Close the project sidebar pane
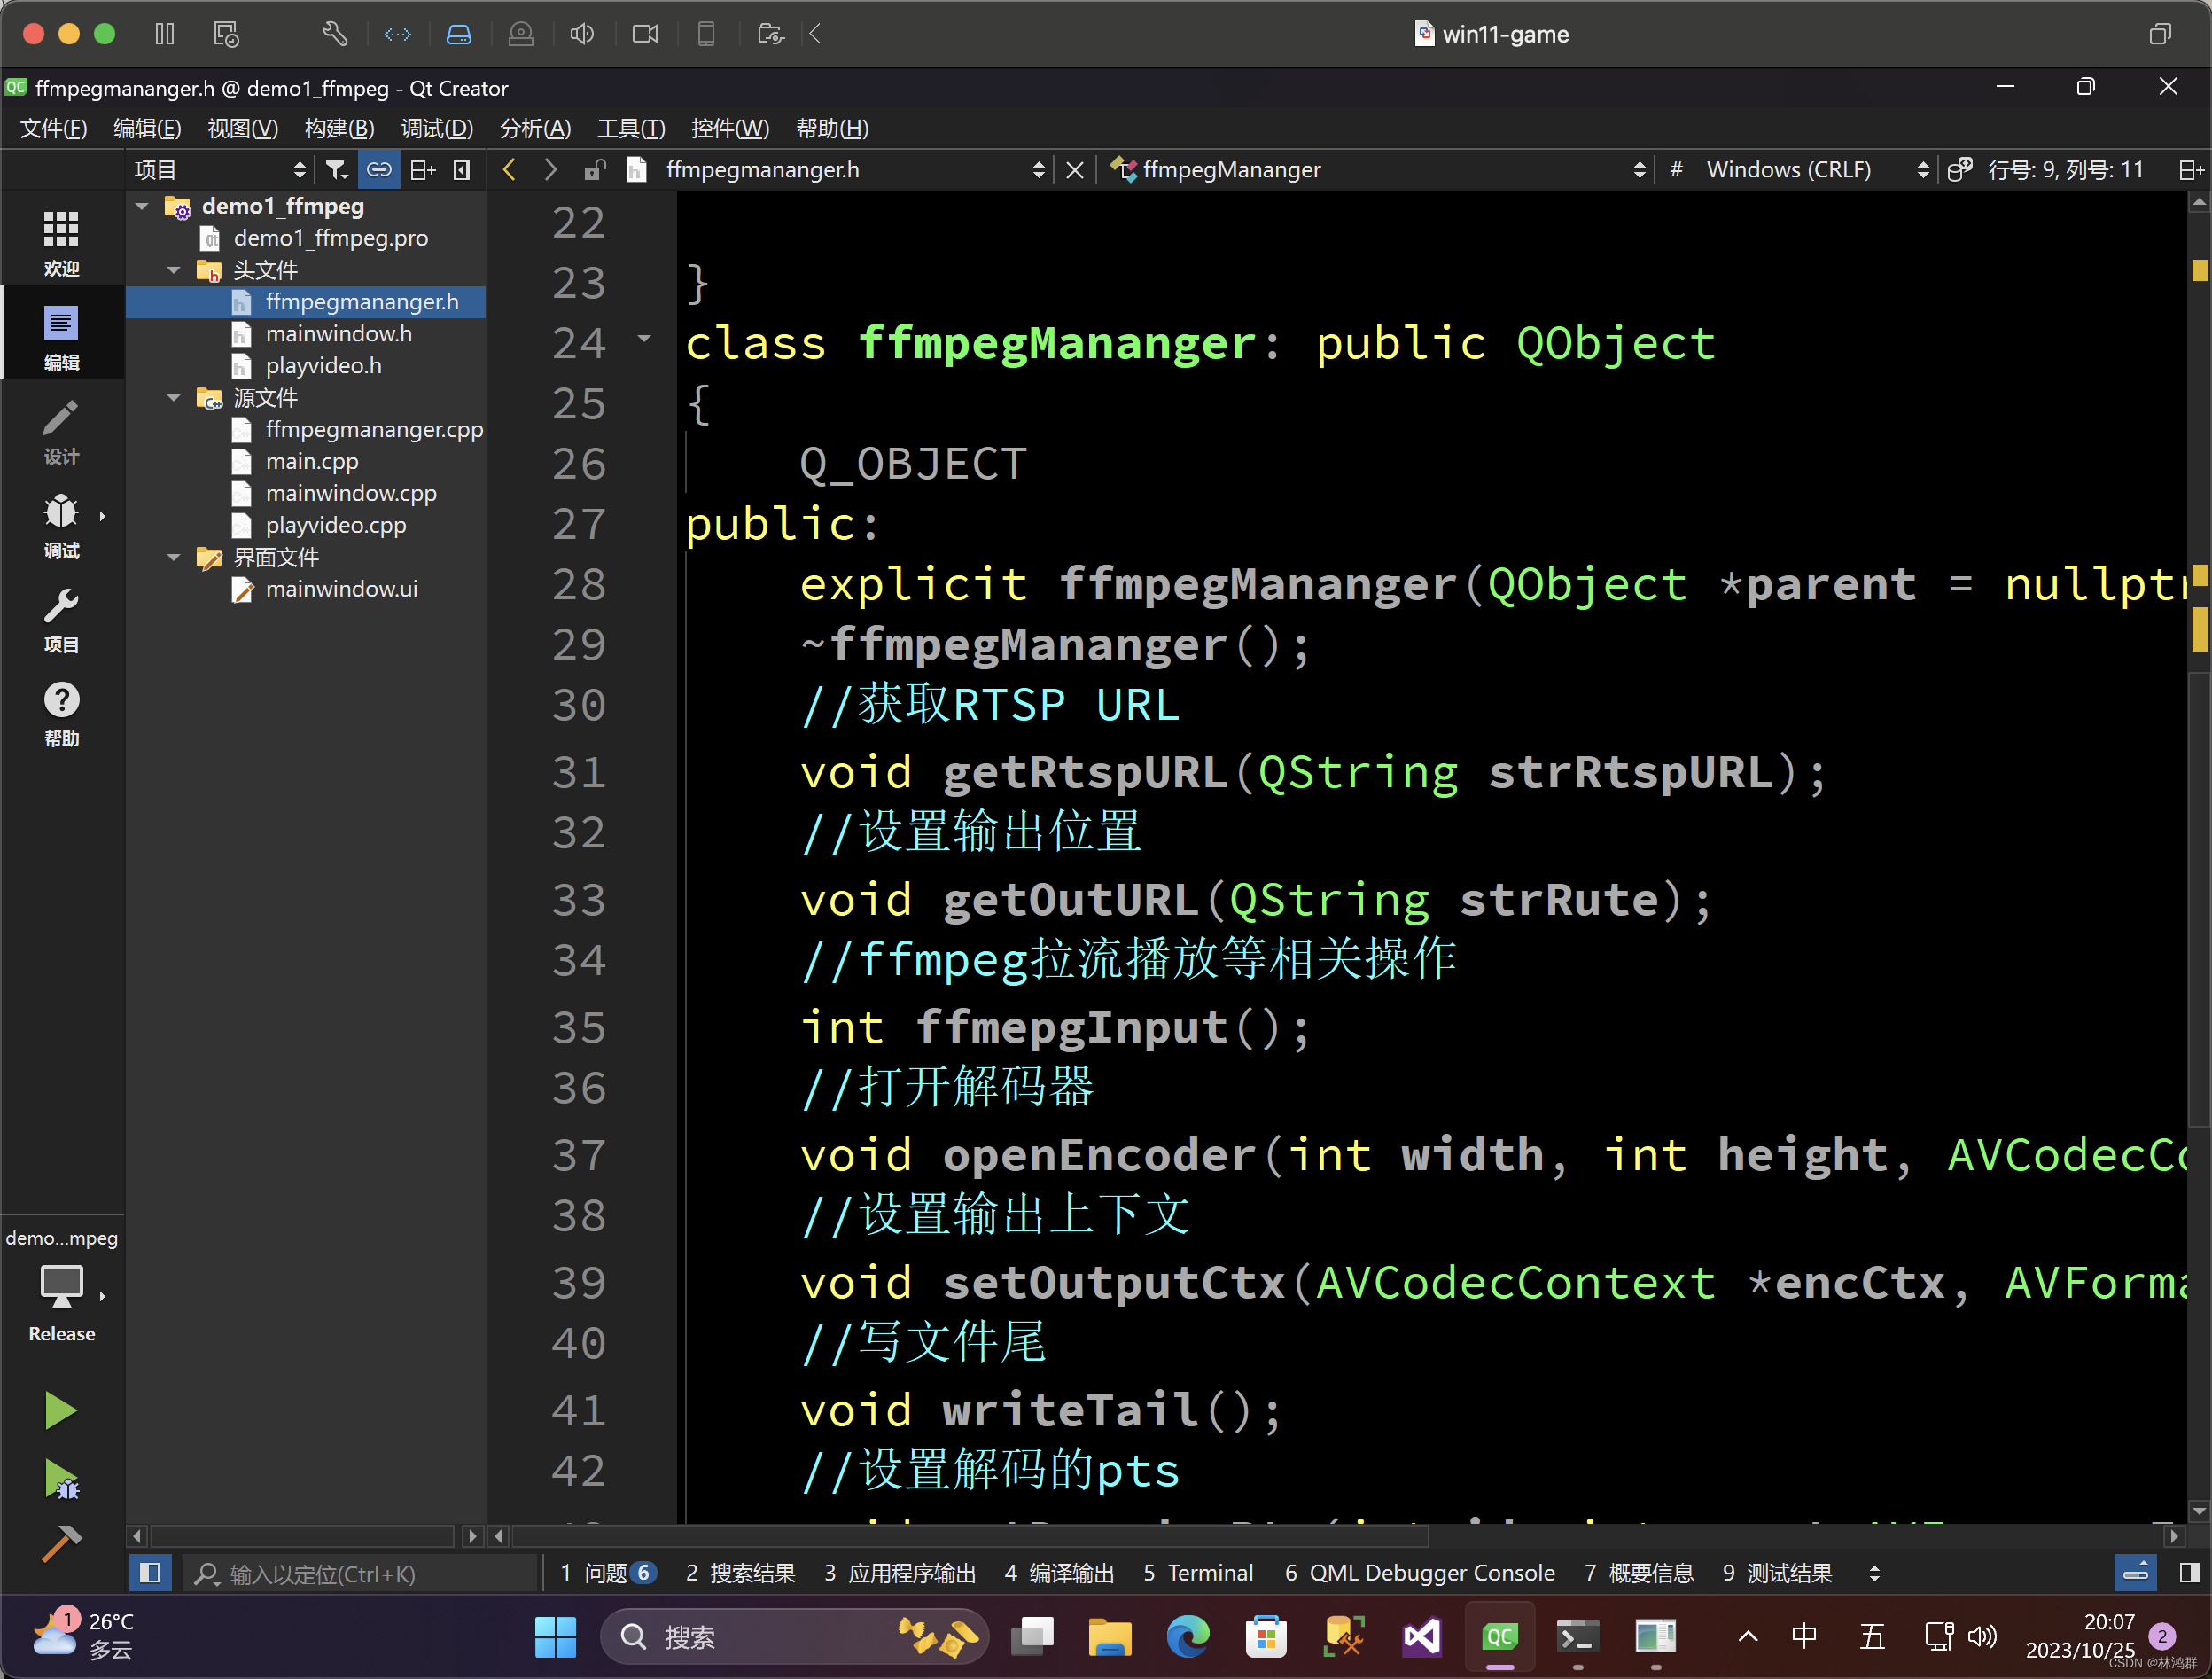The width and height of the screenshot is (2212, 1679). (462, 169)
